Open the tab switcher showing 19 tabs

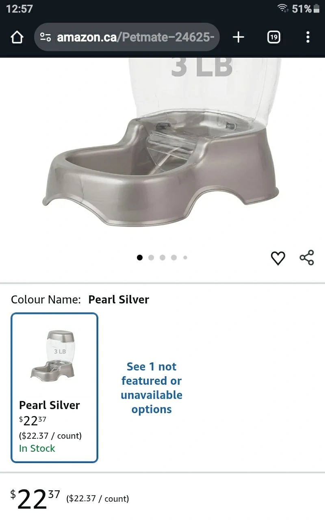(x=274, y=37)
